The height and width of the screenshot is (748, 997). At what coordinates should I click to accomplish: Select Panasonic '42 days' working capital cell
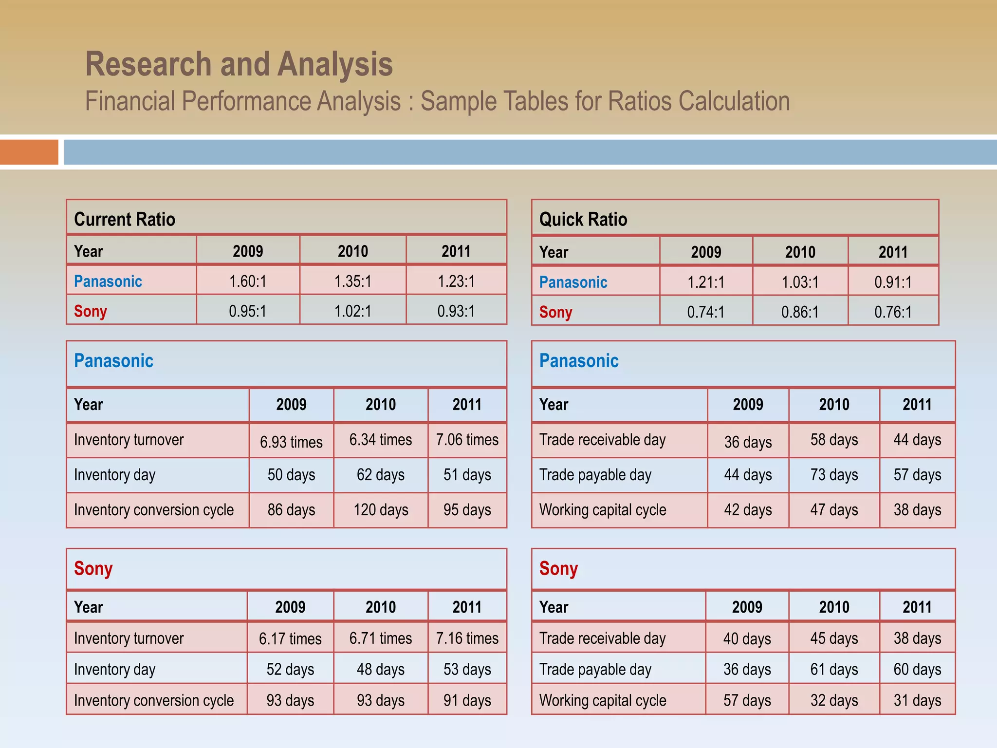pyautogui.click(x=748, y=510)
